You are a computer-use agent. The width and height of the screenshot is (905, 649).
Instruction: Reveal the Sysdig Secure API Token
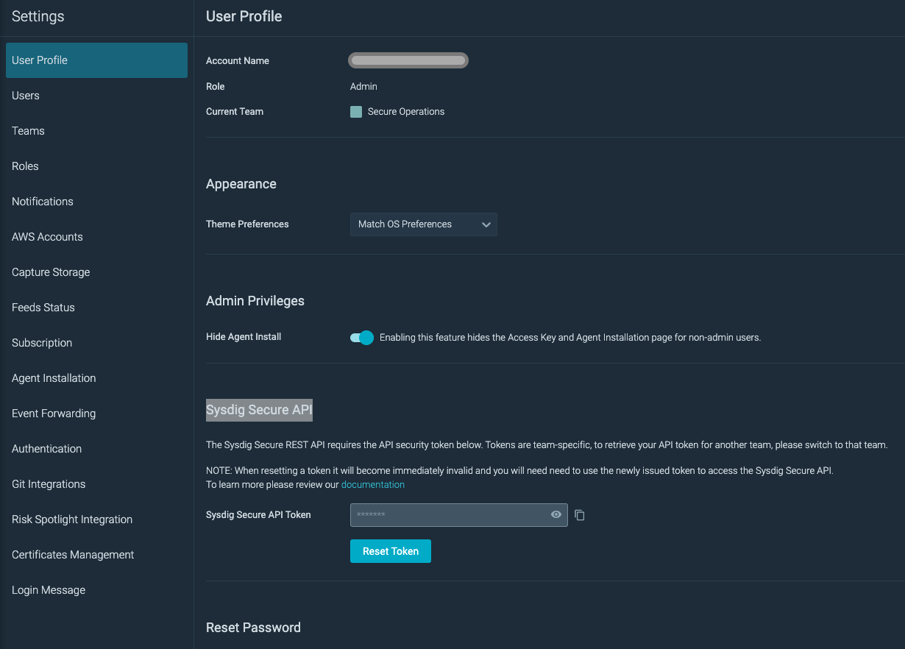tap(556, 514)
